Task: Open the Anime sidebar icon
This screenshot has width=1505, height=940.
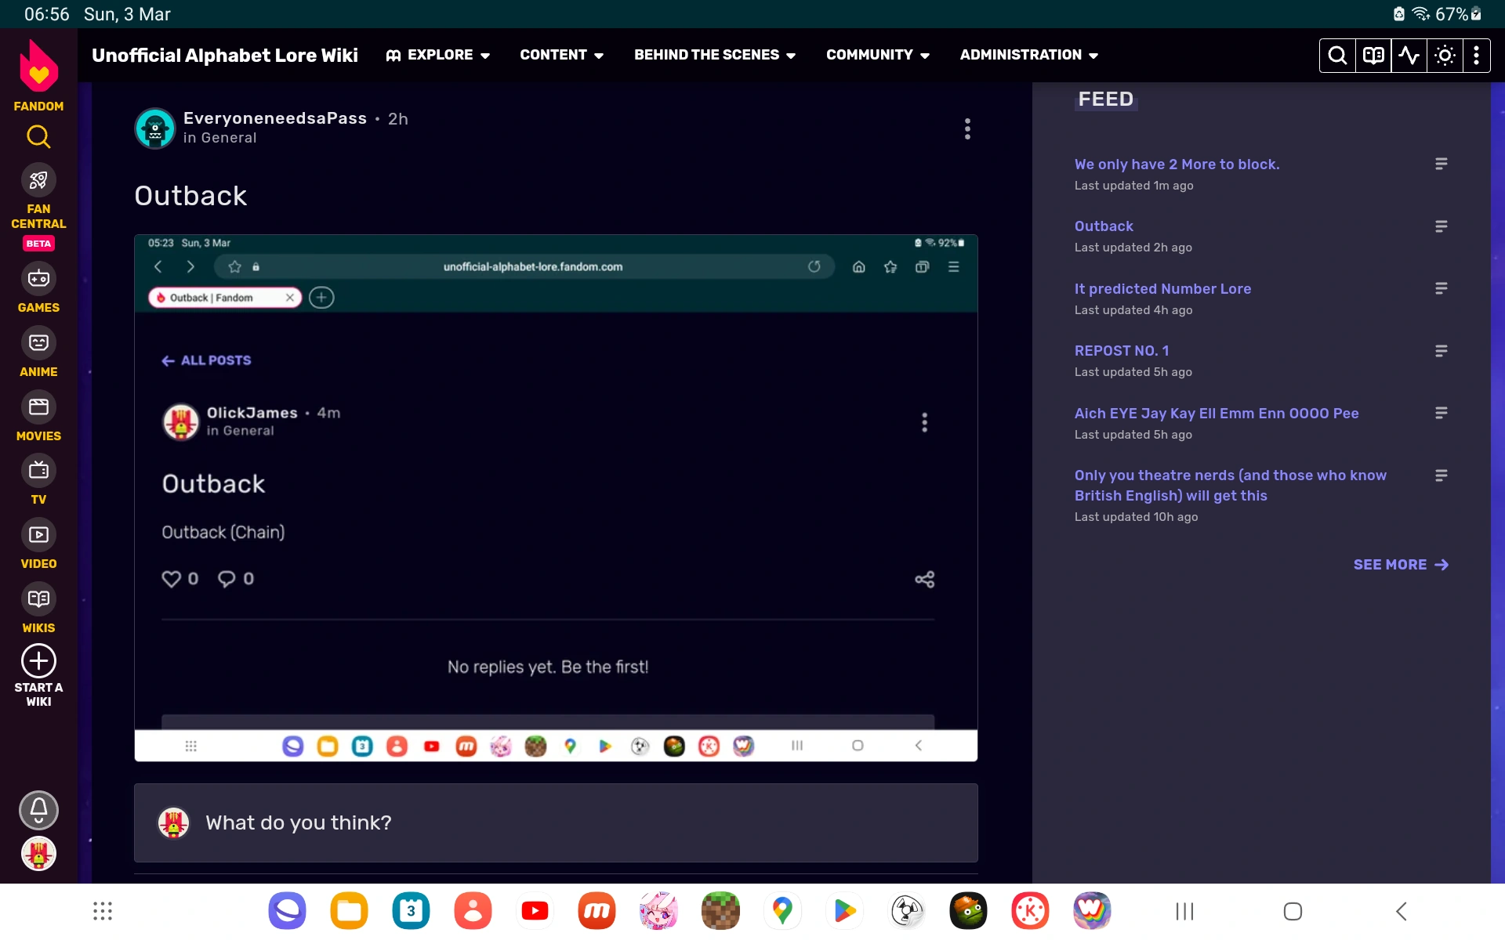Action: (x=38, y=343)
